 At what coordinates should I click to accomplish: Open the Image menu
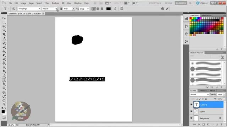pyautogui.click(x=23, y=3)
